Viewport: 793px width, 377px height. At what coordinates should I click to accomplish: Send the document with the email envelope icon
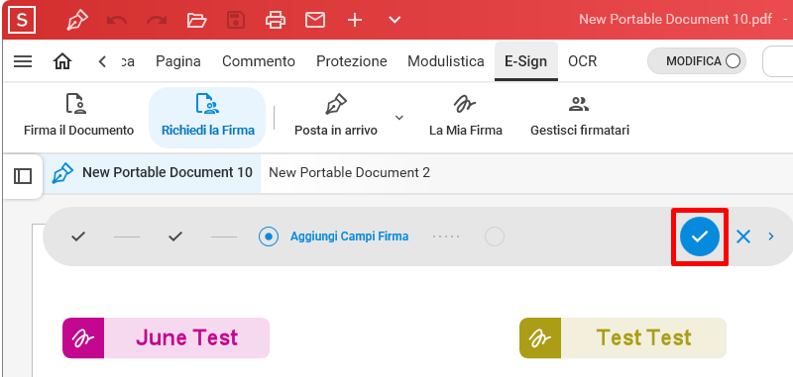click(314, 20)
